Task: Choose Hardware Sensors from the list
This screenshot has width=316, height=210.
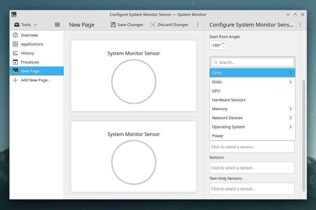Action: click(x=229, y=100)
